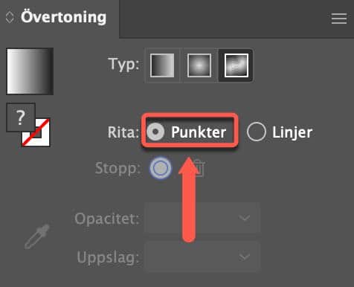354x287 pixels.
Task: Select the Linjer radio button
Action: (x=257, y=132)
